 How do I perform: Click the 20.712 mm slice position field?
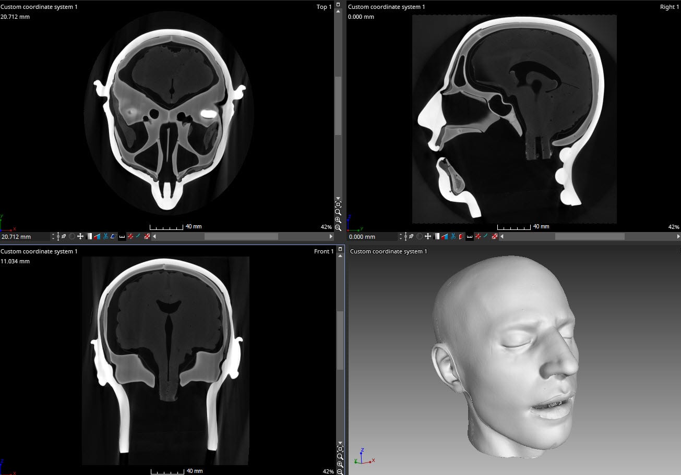pyautogui.click(x=25, y=237)
